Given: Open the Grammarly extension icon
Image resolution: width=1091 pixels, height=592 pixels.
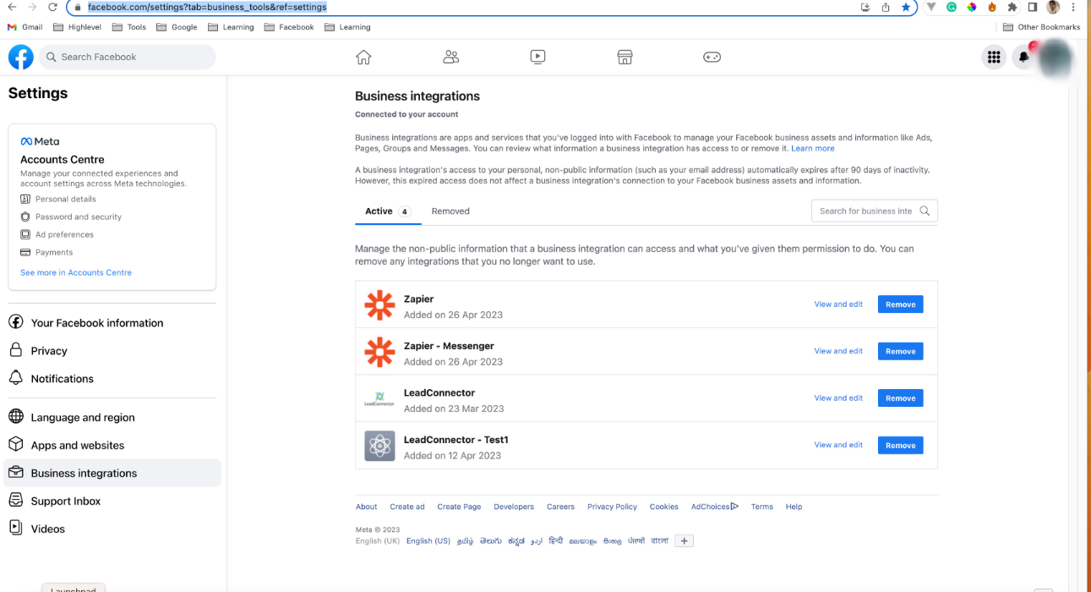Looking at the screenshot, I should point(952,7).
